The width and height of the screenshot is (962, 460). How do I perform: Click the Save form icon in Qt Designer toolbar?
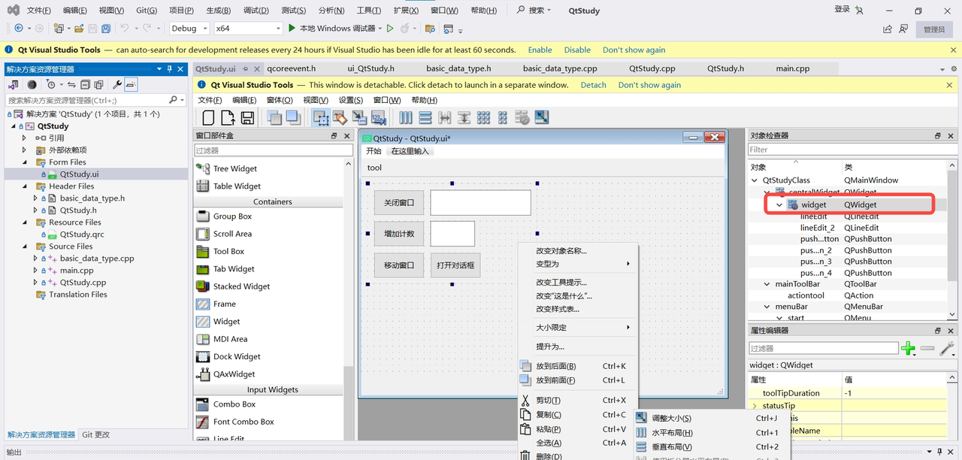pyautogui.click(x=247, y=118)
